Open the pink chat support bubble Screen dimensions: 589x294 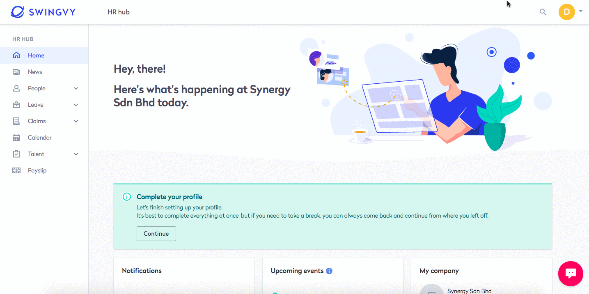pyautogui.click(x=571, y=273)
